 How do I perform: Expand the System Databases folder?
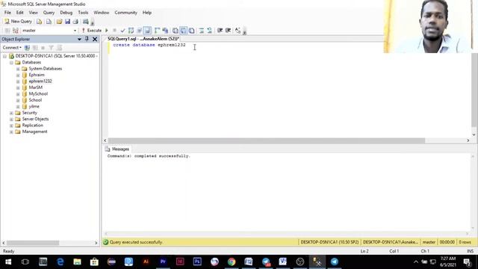18,69
